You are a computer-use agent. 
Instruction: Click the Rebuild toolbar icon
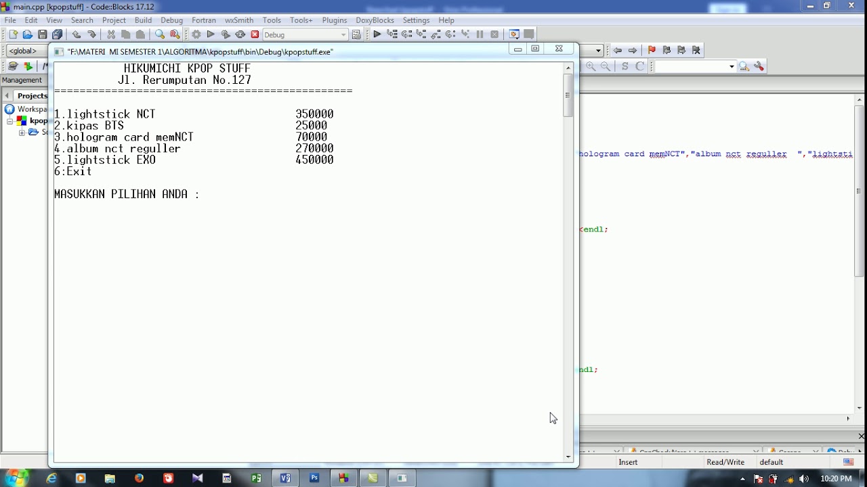[240, 34]
